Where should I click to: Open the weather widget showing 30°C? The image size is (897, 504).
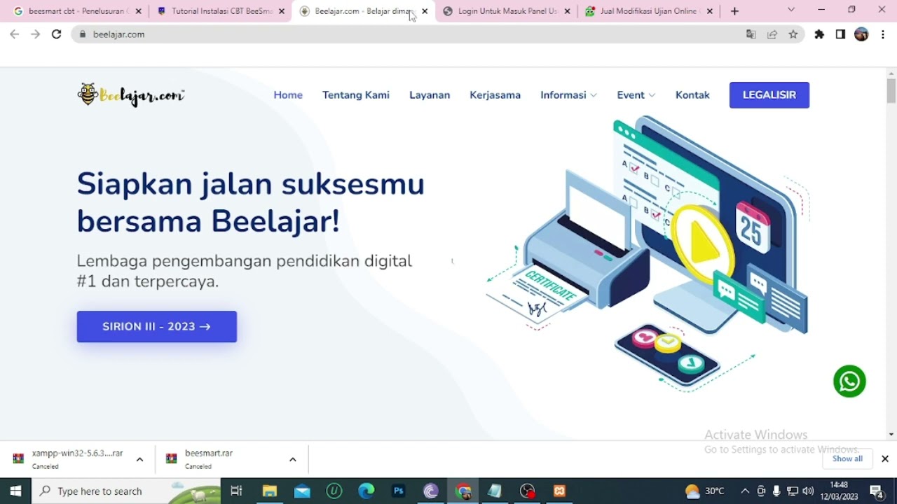click(x=705, y=491)
